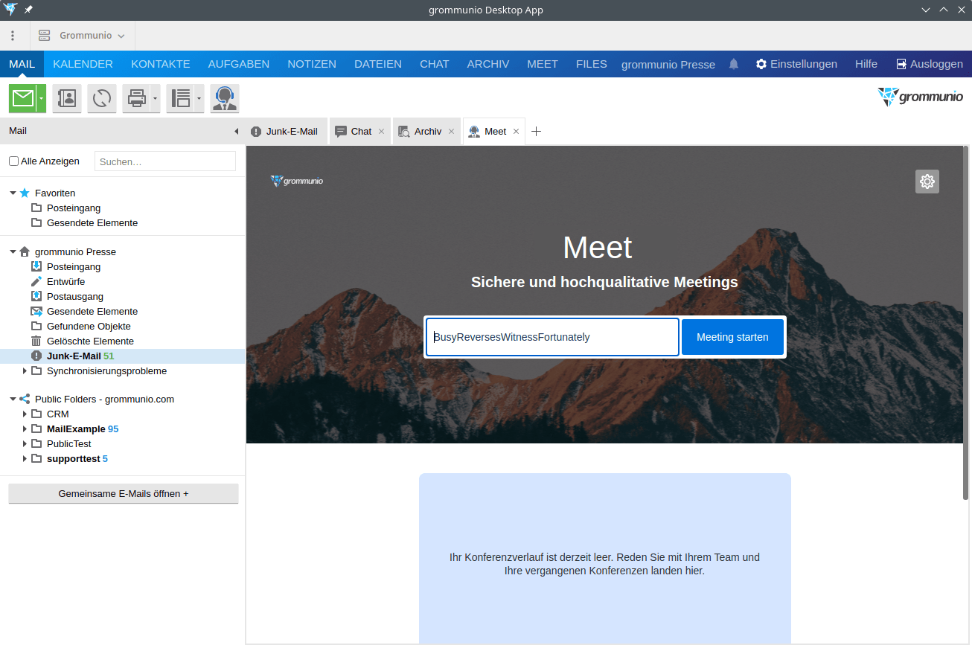Open the Postausgang folder
The image size is (972, 645).
click(x=75, y=296)
